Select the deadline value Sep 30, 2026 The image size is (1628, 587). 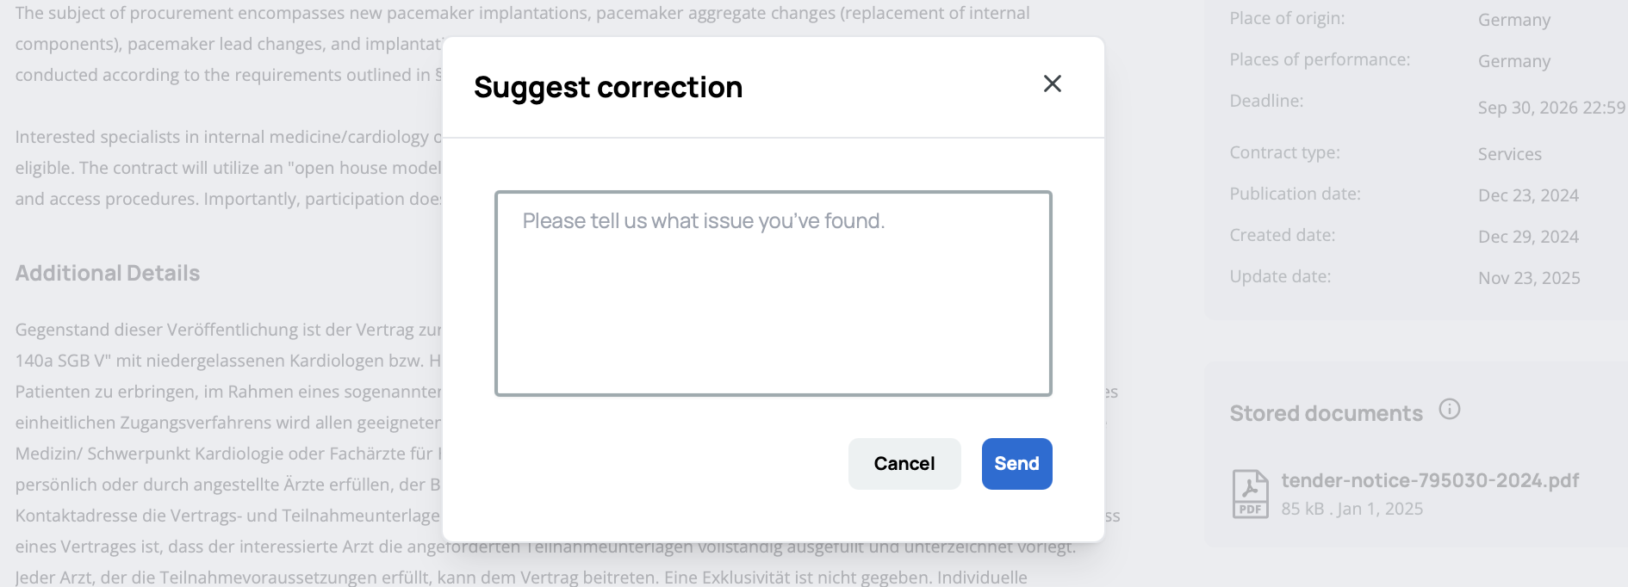1550,108
